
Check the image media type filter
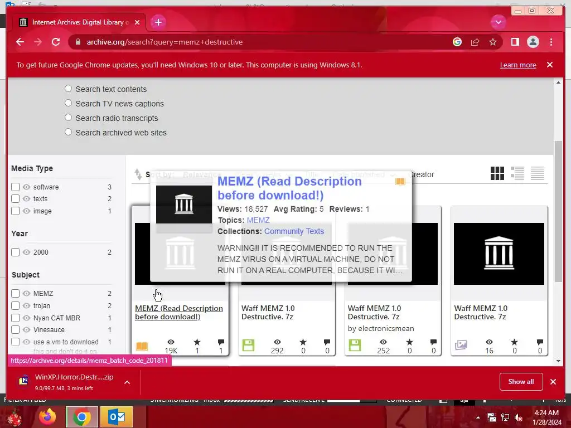[x=15, y=211]
